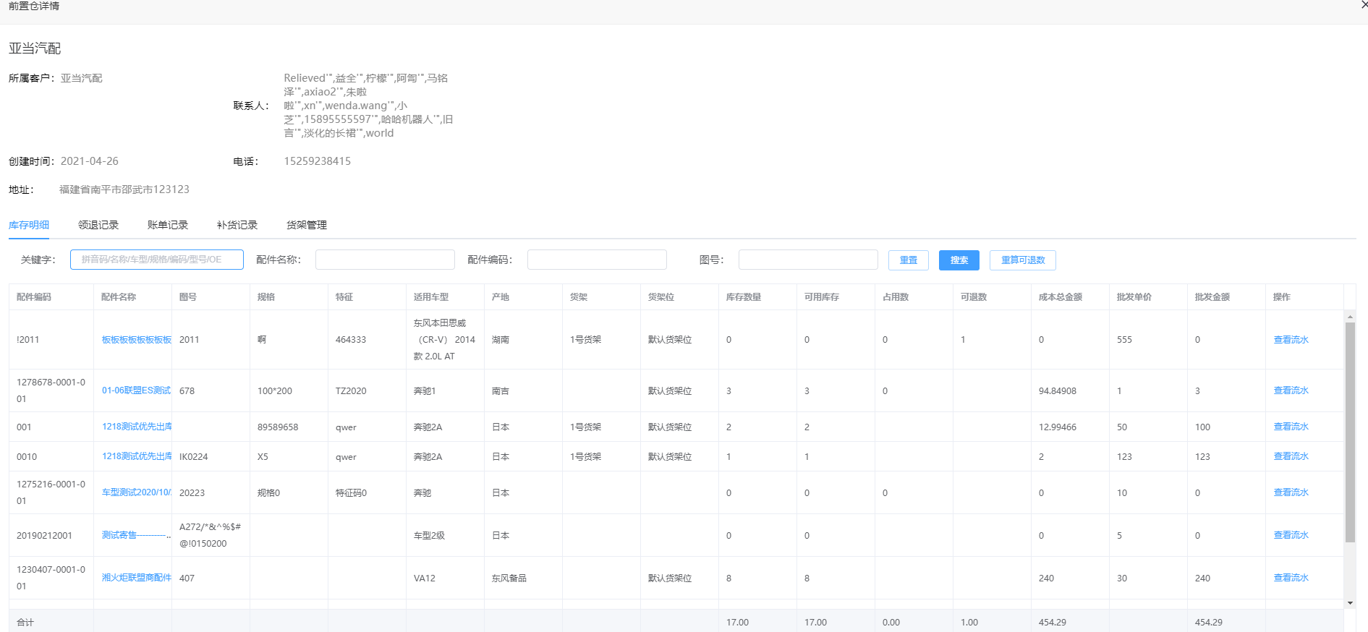The image size is (1368, 632).
Task: Click the table scrollbar up arrow
Action: (x=1350, y=317)
